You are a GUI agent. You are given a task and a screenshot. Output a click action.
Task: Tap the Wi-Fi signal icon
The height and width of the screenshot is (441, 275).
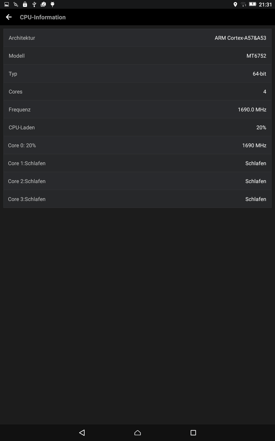tap(243, 4)
